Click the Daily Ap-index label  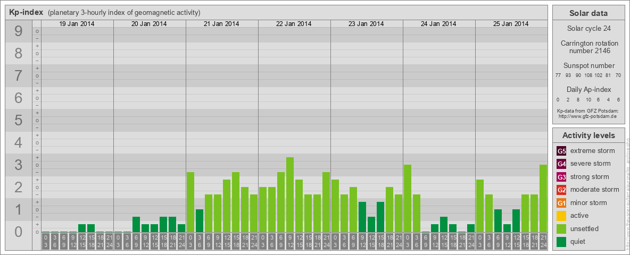click(x=589, y=89)
